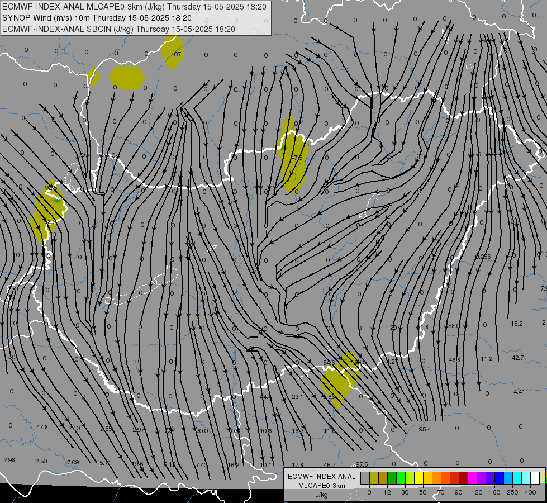
Task: Click legend tick label '400'
Action: (530, 492)
